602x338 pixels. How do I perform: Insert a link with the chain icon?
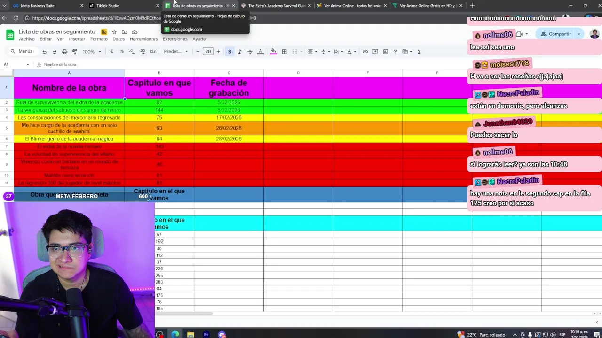click(365, 52)
